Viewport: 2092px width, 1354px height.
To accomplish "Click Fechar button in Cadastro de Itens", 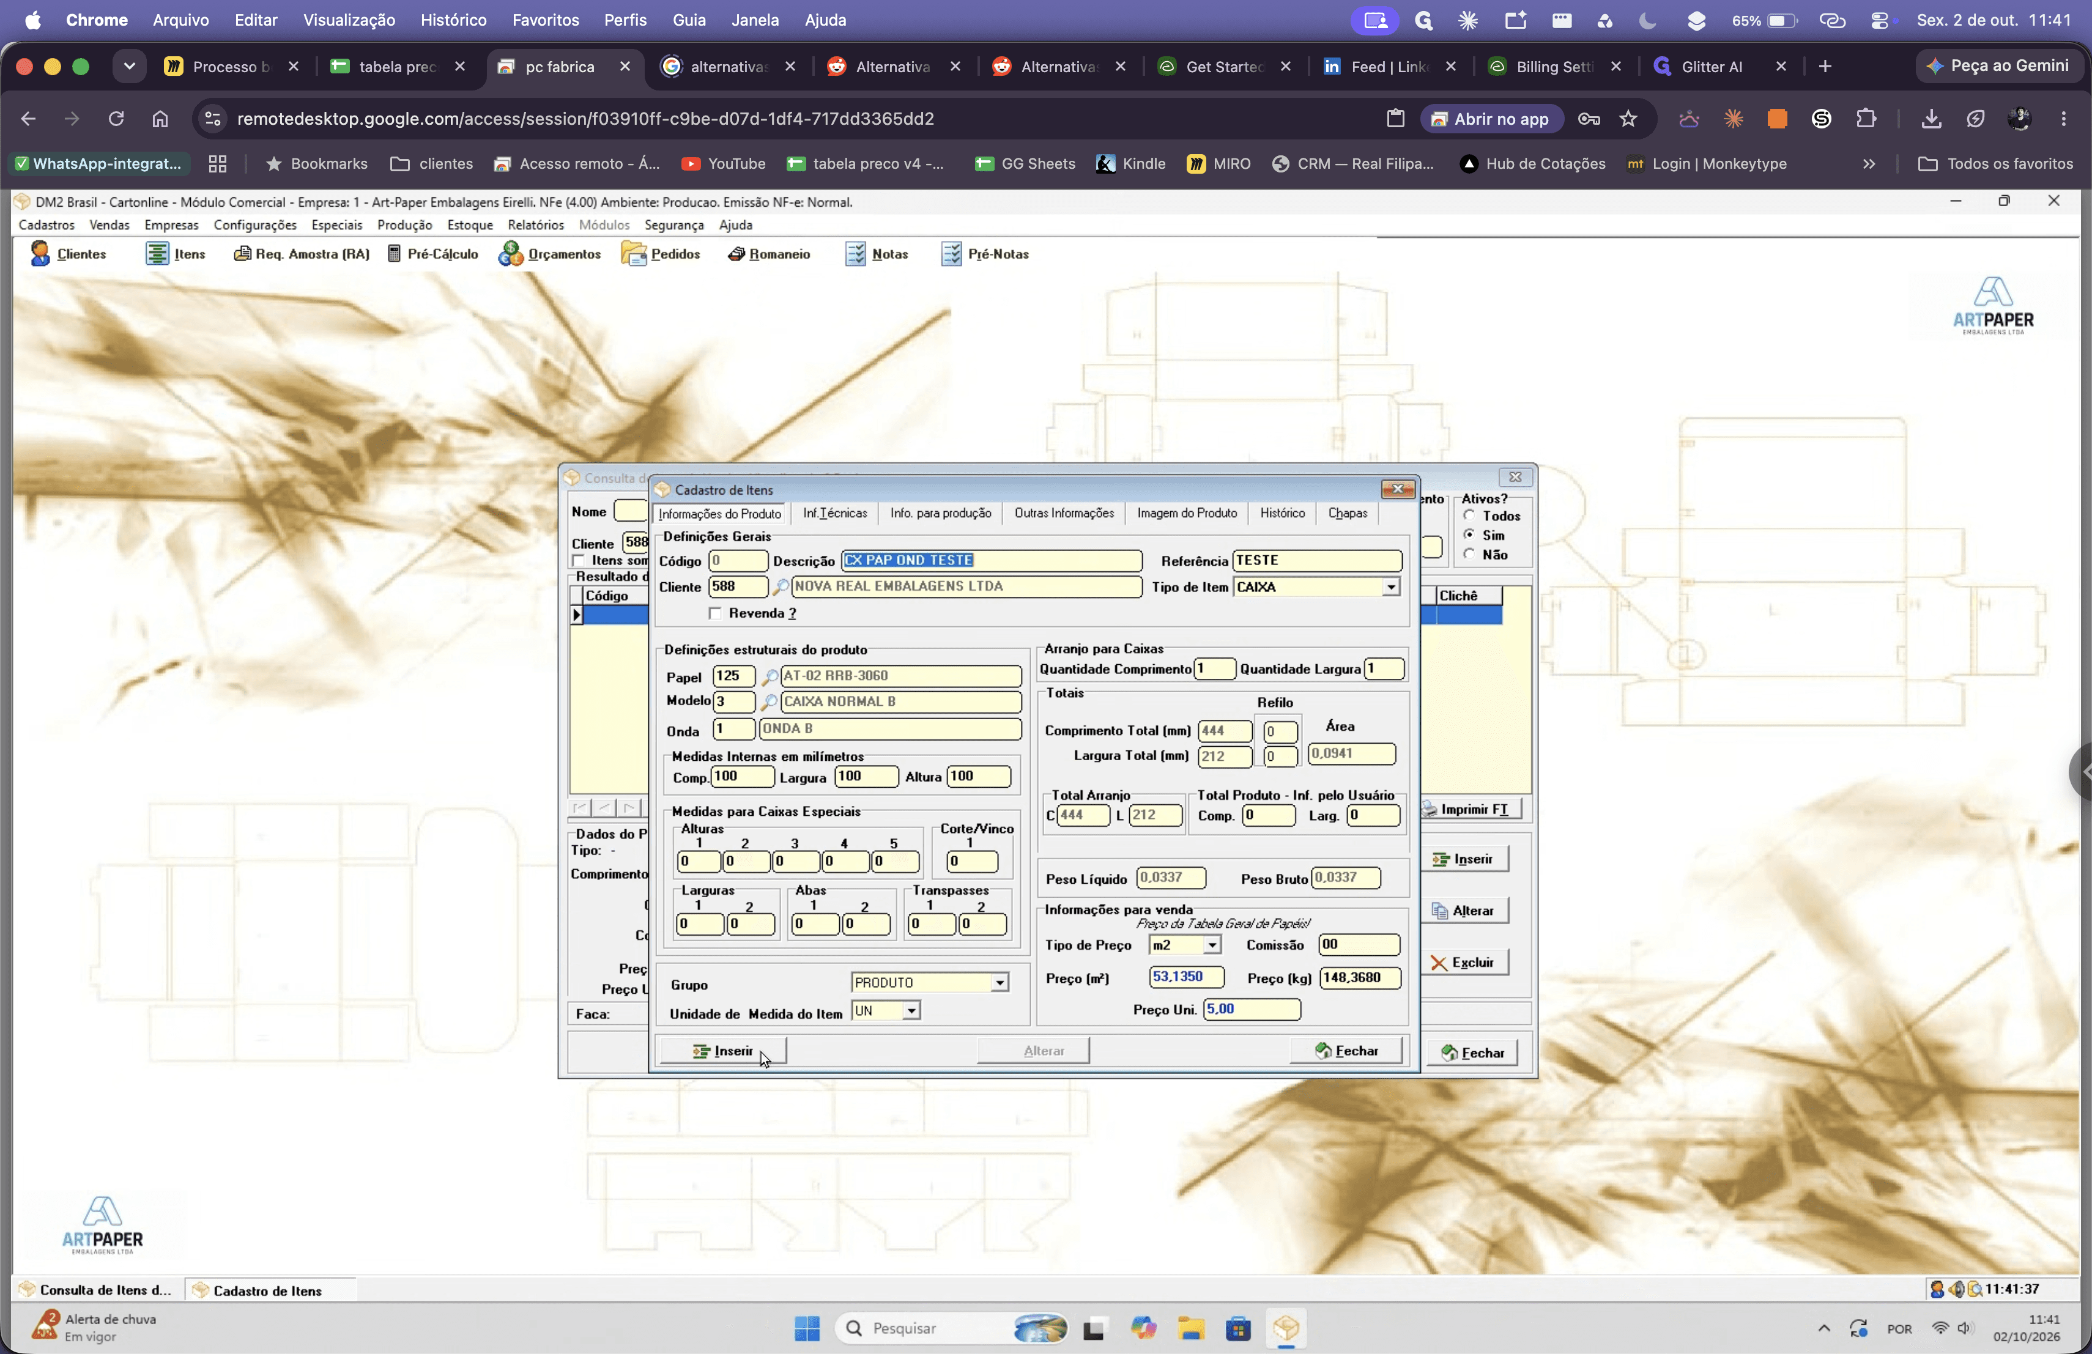I will [1346, 1051].
